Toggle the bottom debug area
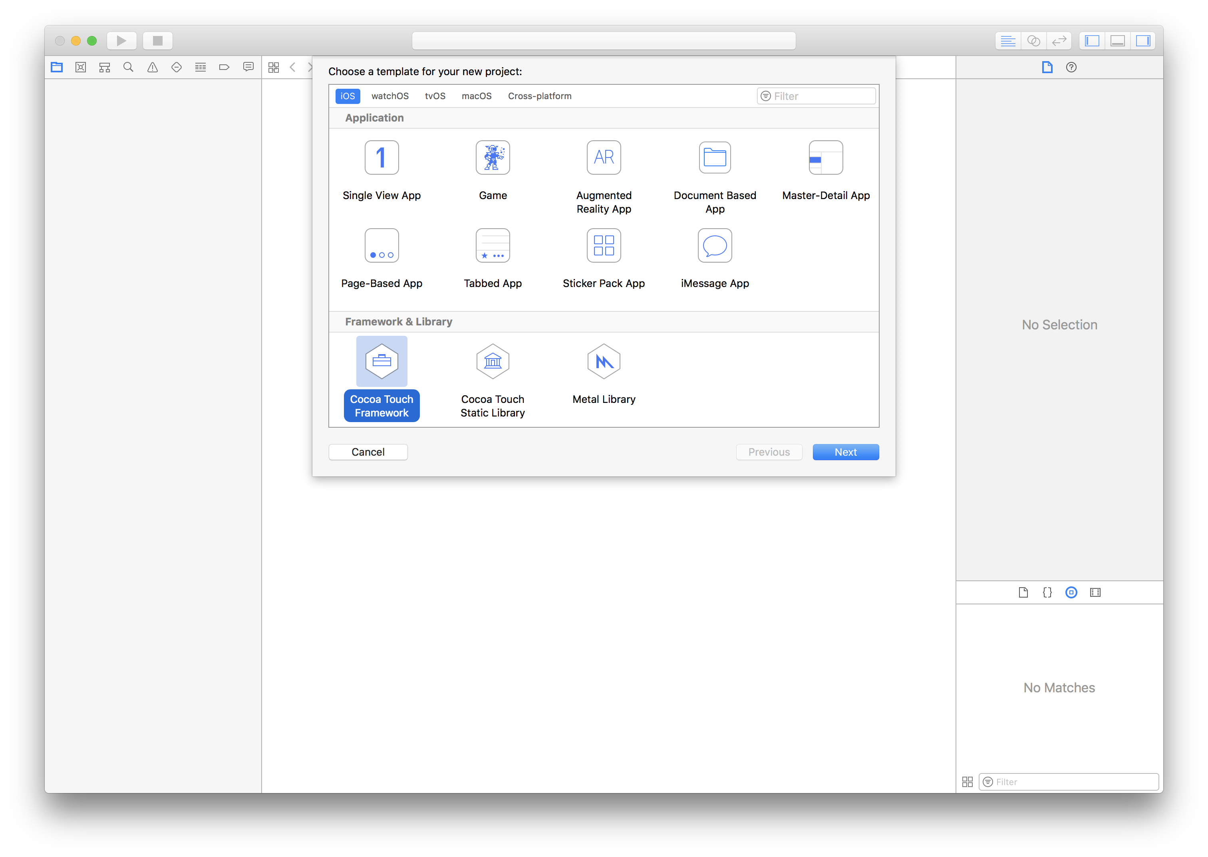The width and height of the screenshot is (1208, 857). (1117, 41)
